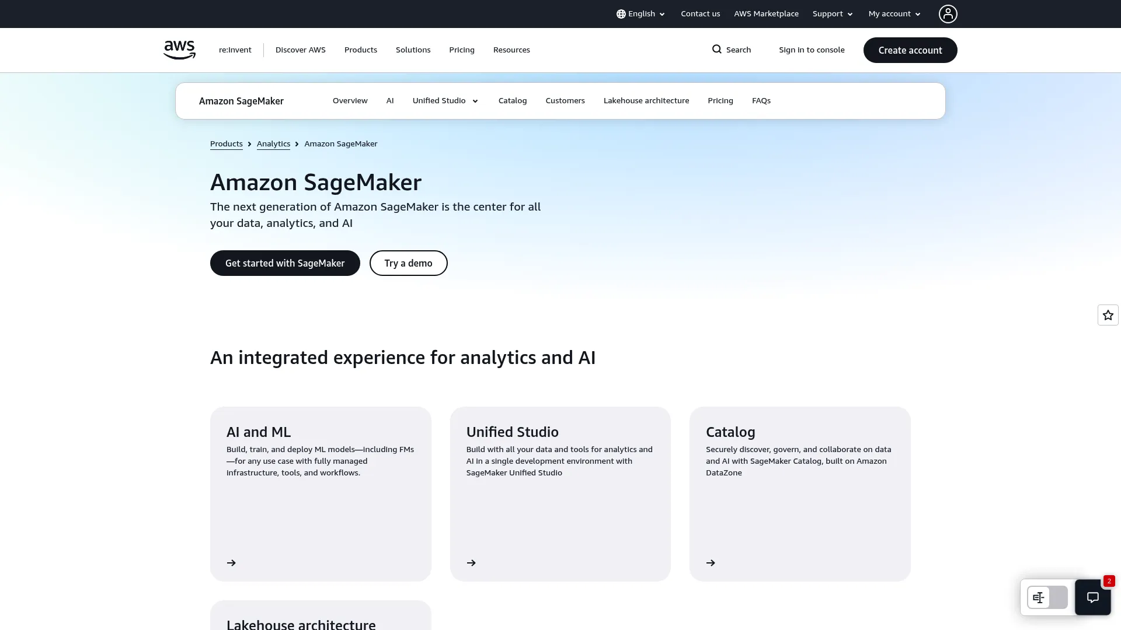Open the user profile avatar icon
This screenshot has height=630, width=1121.
[948, 13]
